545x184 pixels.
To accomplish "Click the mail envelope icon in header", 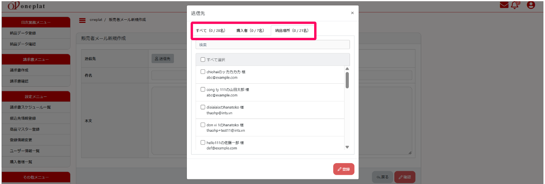I will (x=504, y=5).
